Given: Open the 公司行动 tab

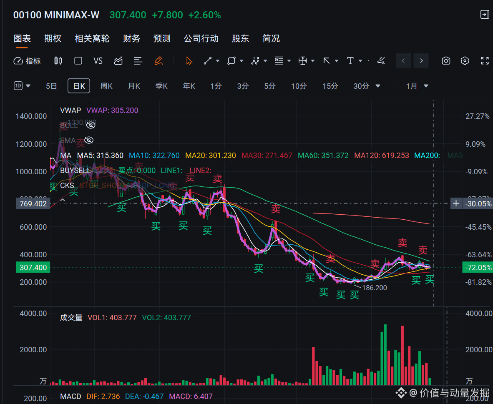Looking at the screenshot, I should [201, 38].
